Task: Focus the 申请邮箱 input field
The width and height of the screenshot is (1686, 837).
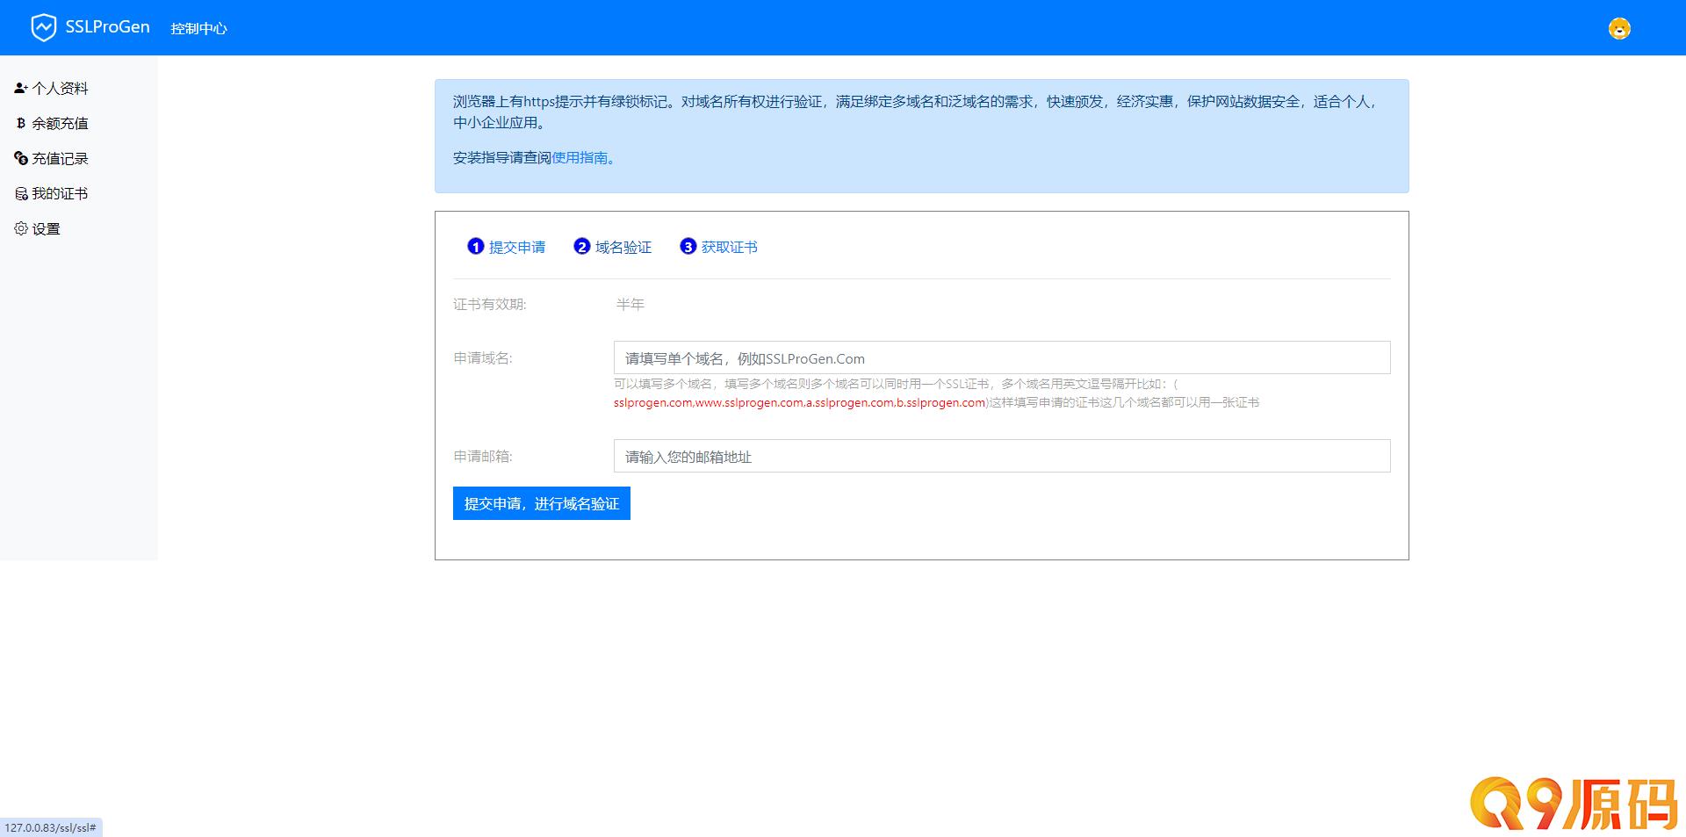Action: pos(1002,456)
